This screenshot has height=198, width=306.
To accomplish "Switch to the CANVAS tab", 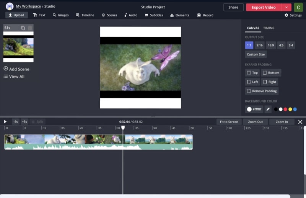I will pos(253,28).
